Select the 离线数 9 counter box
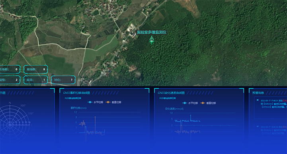287x154 pixels. (36, 69)
